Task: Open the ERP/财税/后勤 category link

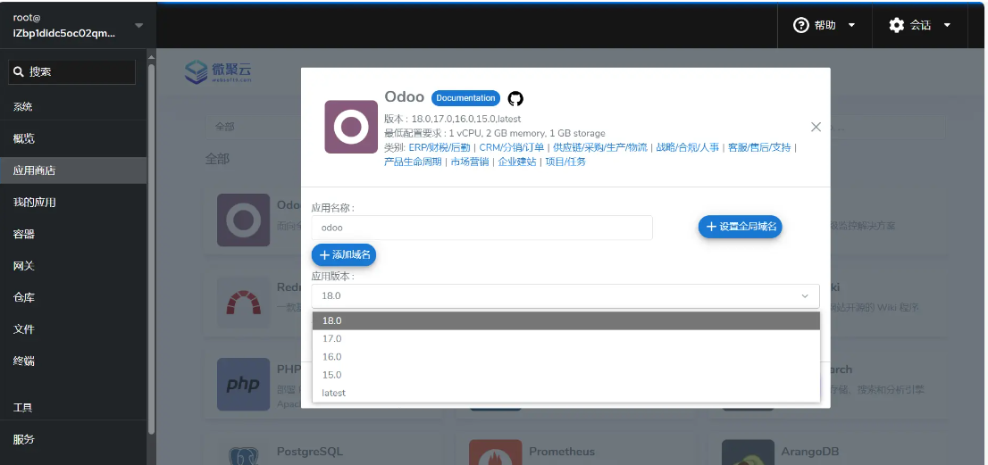Action: click(x=440, y=148)
